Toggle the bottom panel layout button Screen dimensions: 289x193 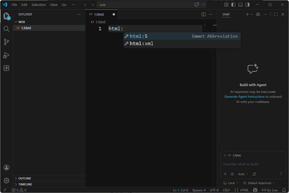pyautogui.click(x=240, y=5)
